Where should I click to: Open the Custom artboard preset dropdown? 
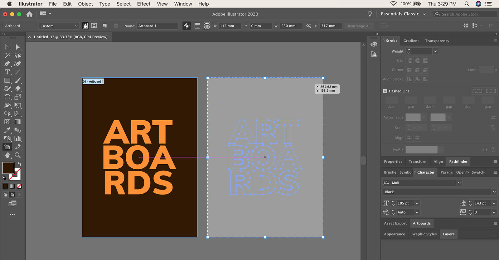point(59,26)
